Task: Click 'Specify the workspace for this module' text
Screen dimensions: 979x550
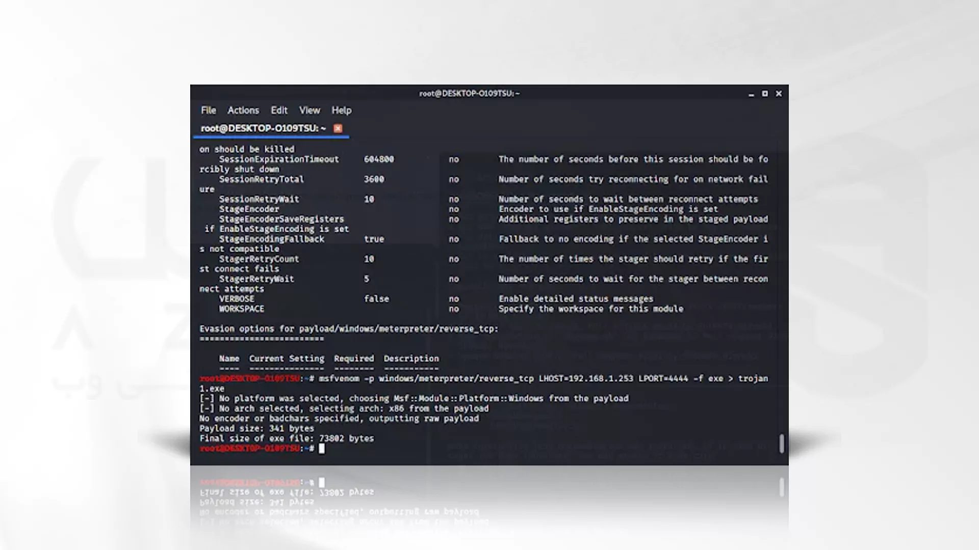Action: (591, 309)
